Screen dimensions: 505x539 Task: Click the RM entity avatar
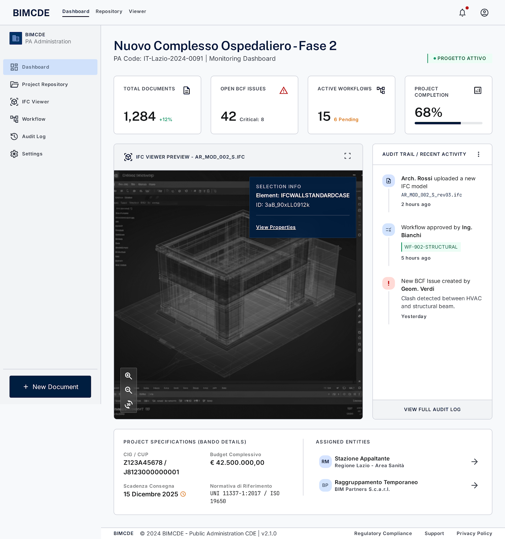325,462
